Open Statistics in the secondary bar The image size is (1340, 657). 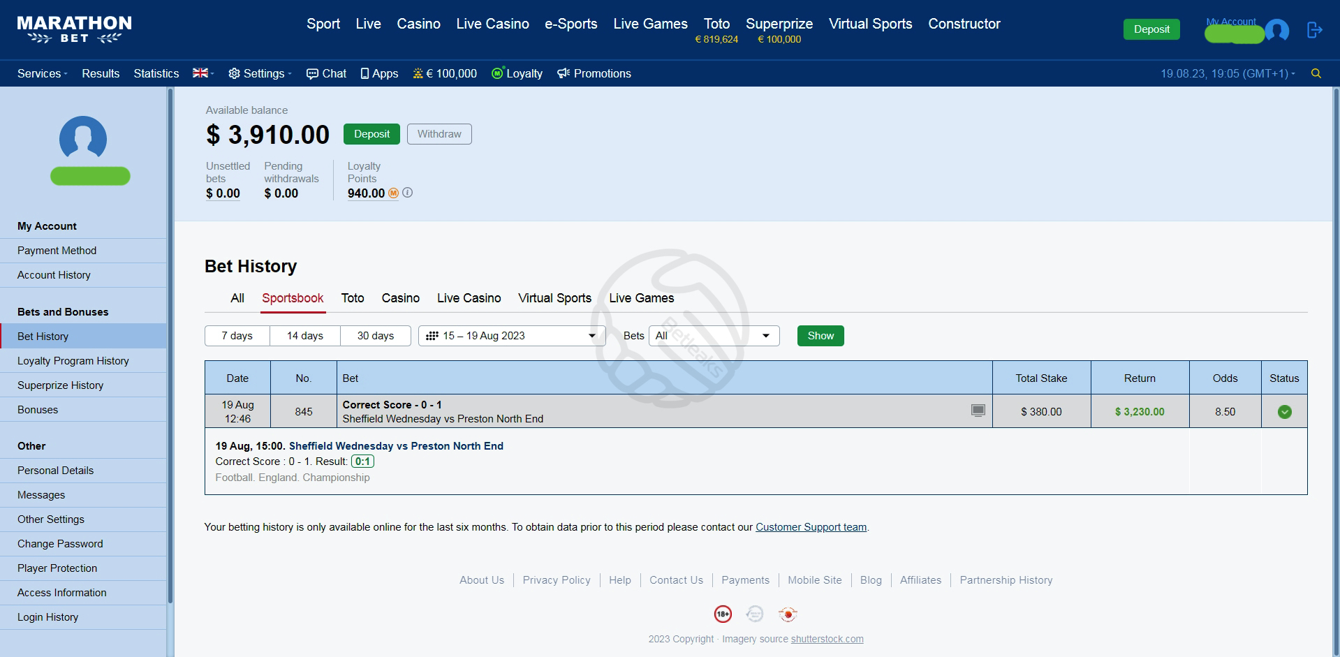pos(156,73)
